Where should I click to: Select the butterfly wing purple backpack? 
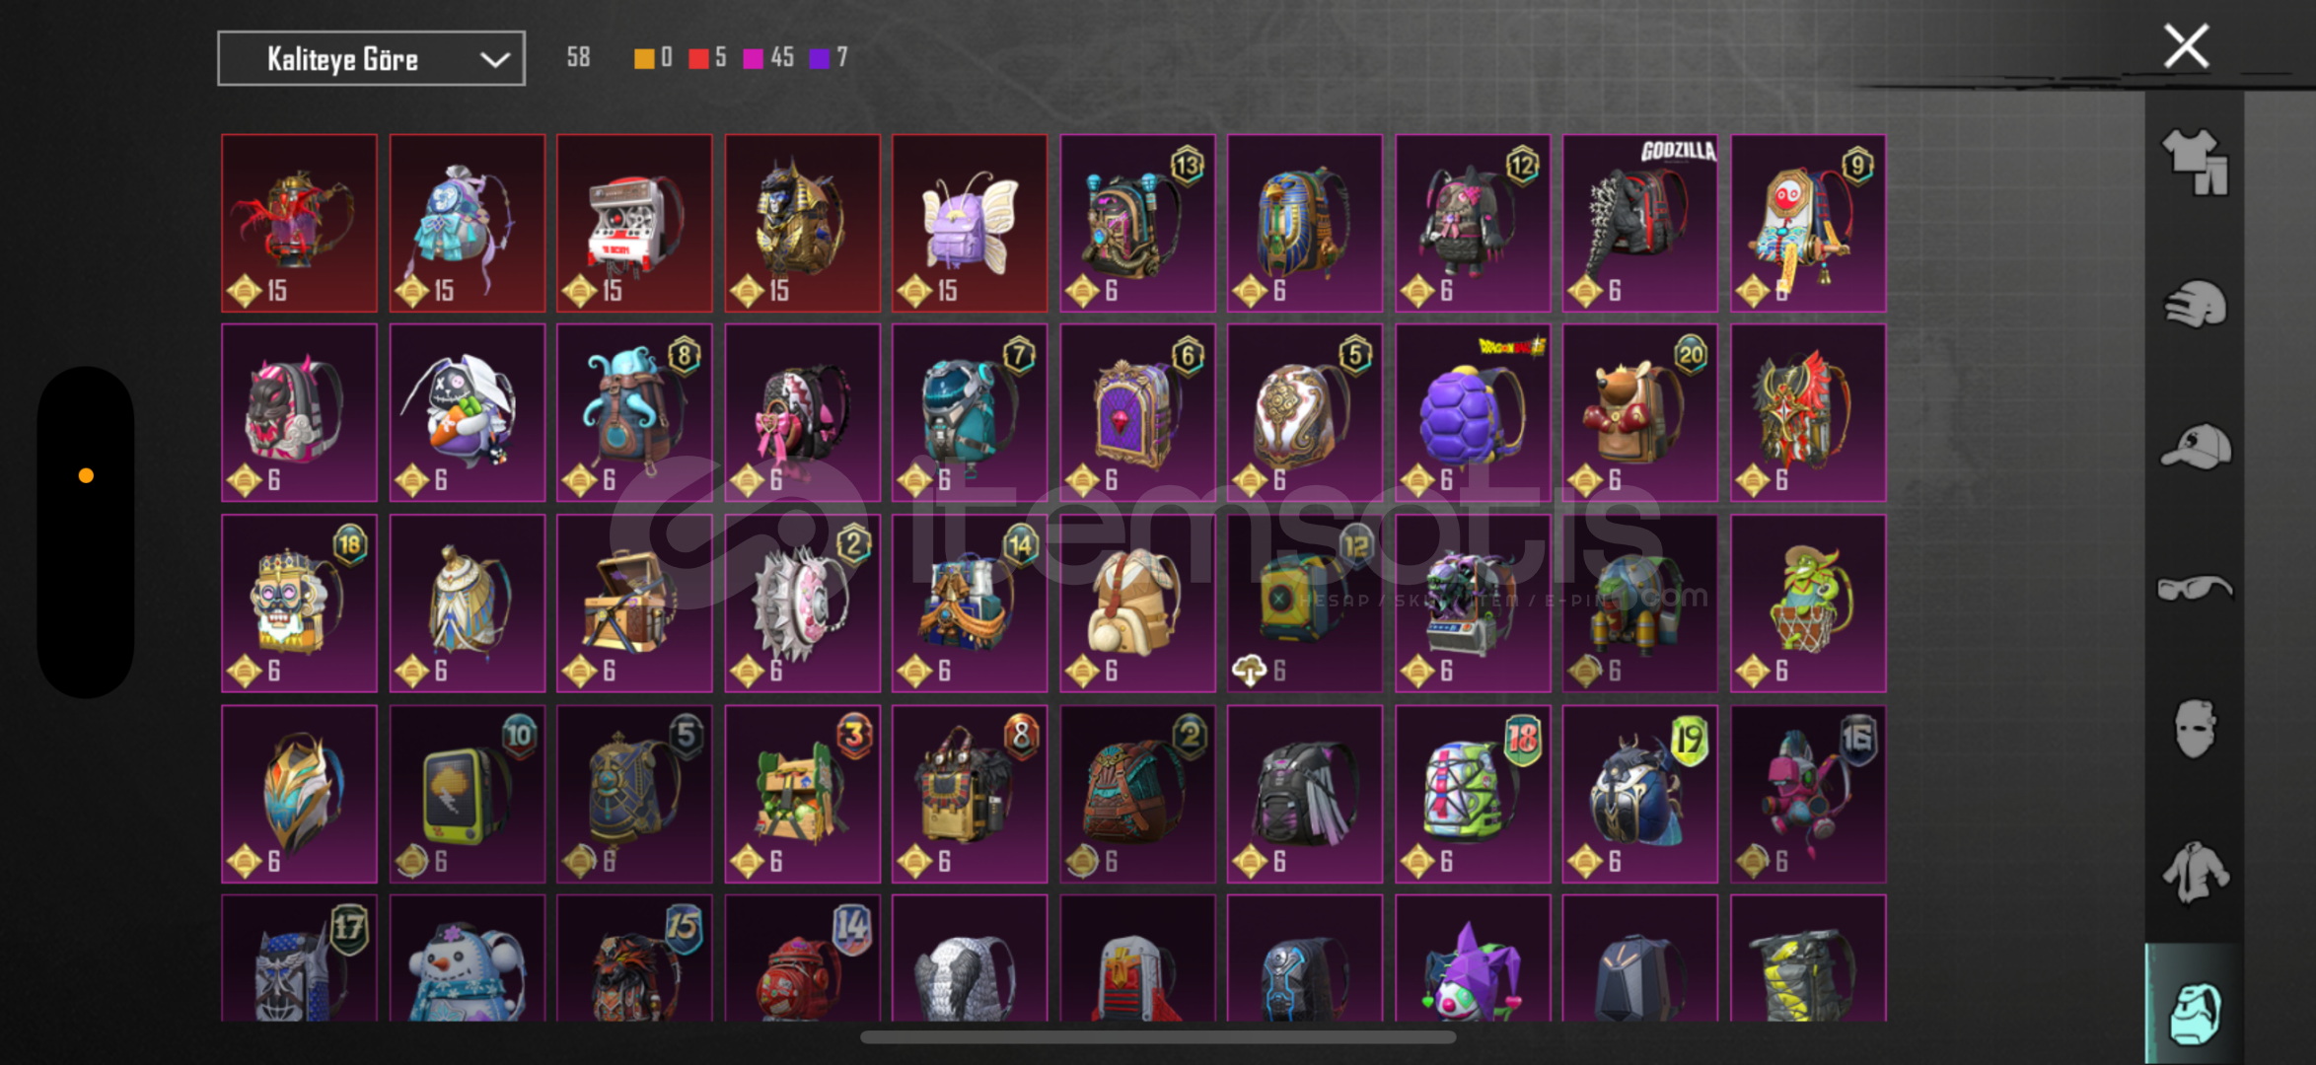pos(970,223)
